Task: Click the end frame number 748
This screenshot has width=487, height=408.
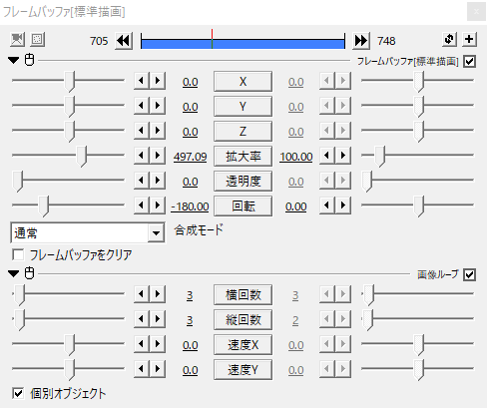Action: 386,41
